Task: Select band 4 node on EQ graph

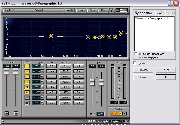Action: pos(109,37)
